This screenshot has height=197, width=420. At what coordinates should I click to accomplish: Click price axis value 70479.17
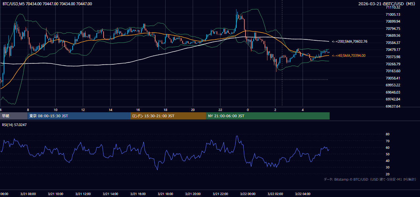tap(393, 50)
